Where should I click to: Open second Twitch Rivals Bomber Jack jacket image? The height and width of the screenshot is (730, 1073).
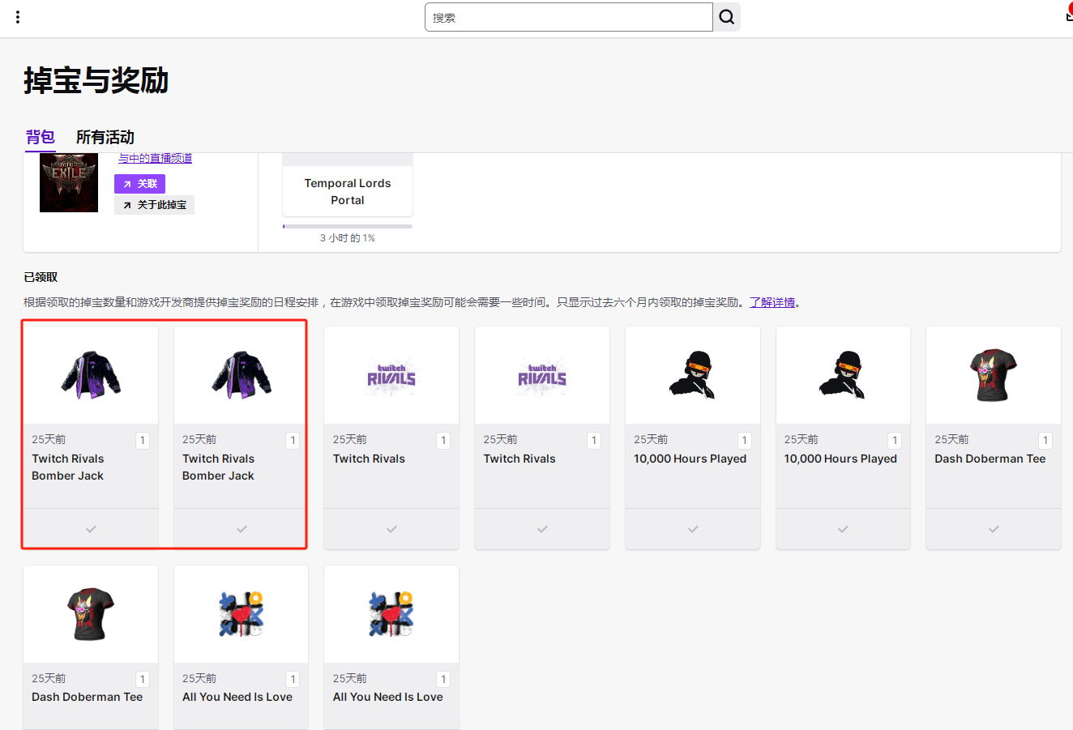(x=242, y=375)
